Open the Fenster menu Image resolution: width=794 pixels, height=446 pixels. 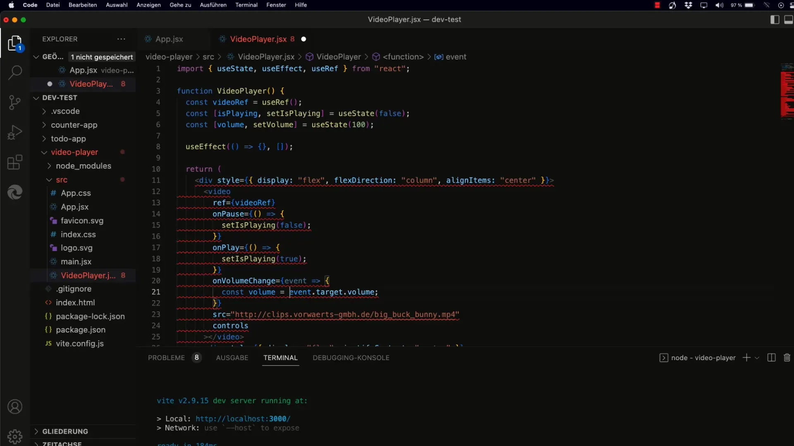pos(276,5)
